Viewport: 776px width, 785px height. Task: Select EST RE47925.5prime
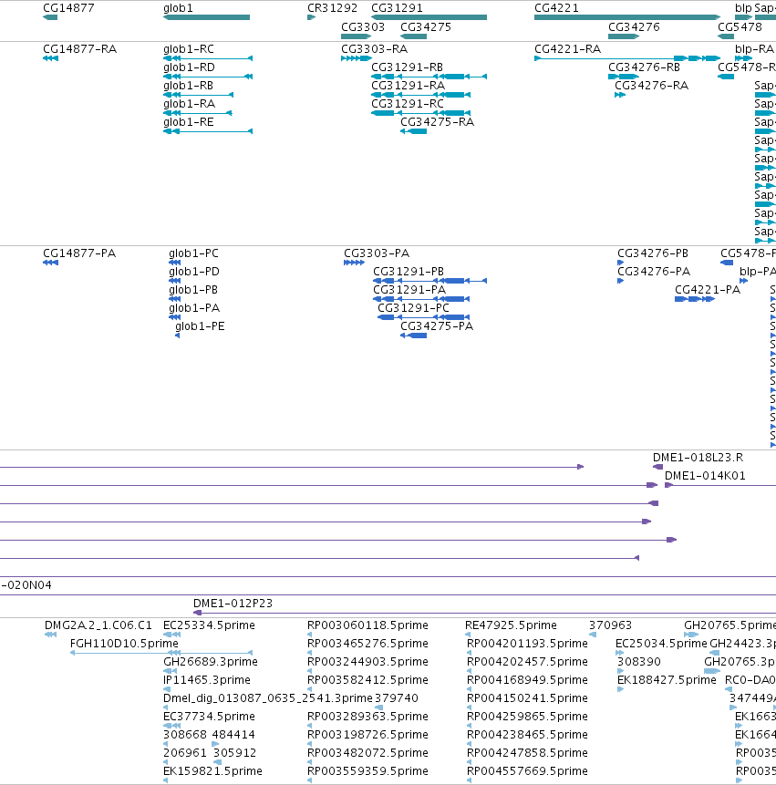511,625
